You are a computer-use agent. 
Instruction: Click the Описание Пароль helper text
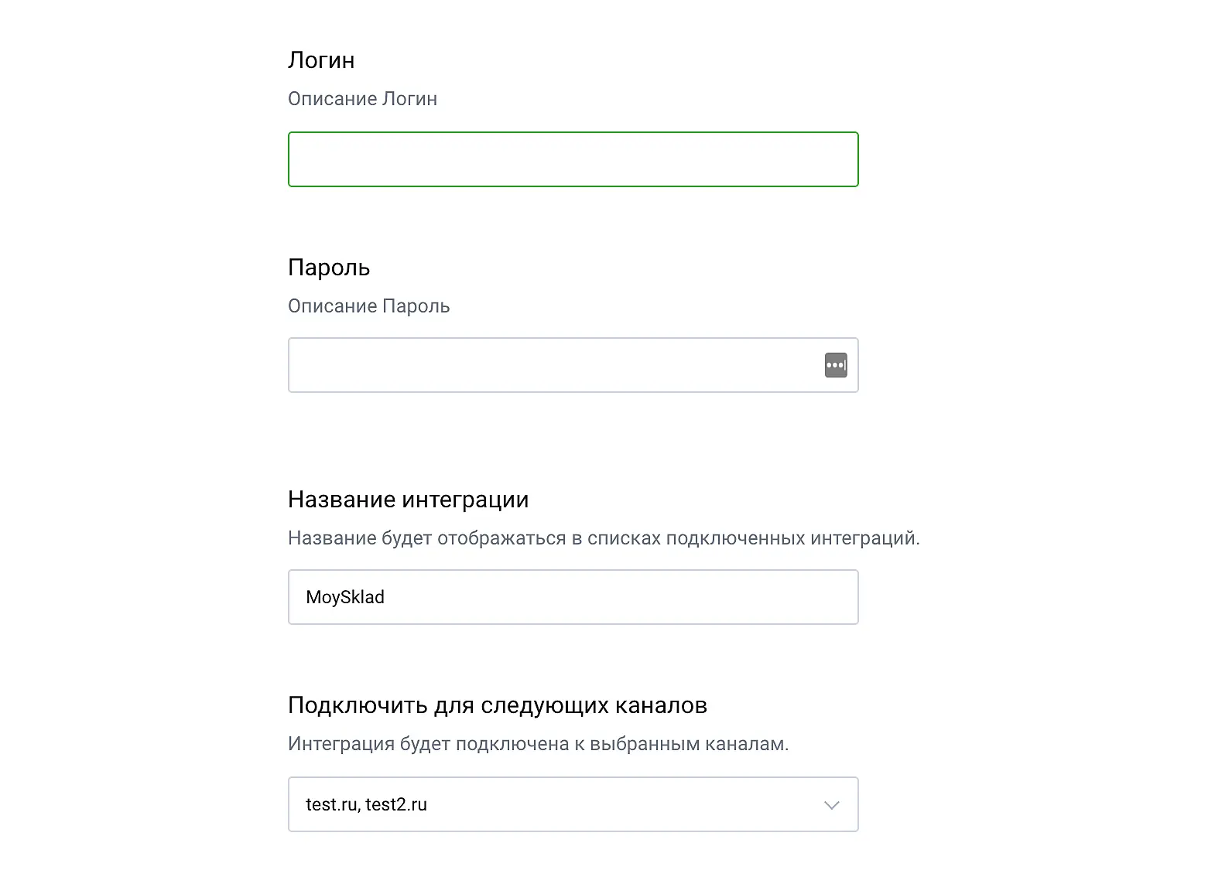pos(368,306)
